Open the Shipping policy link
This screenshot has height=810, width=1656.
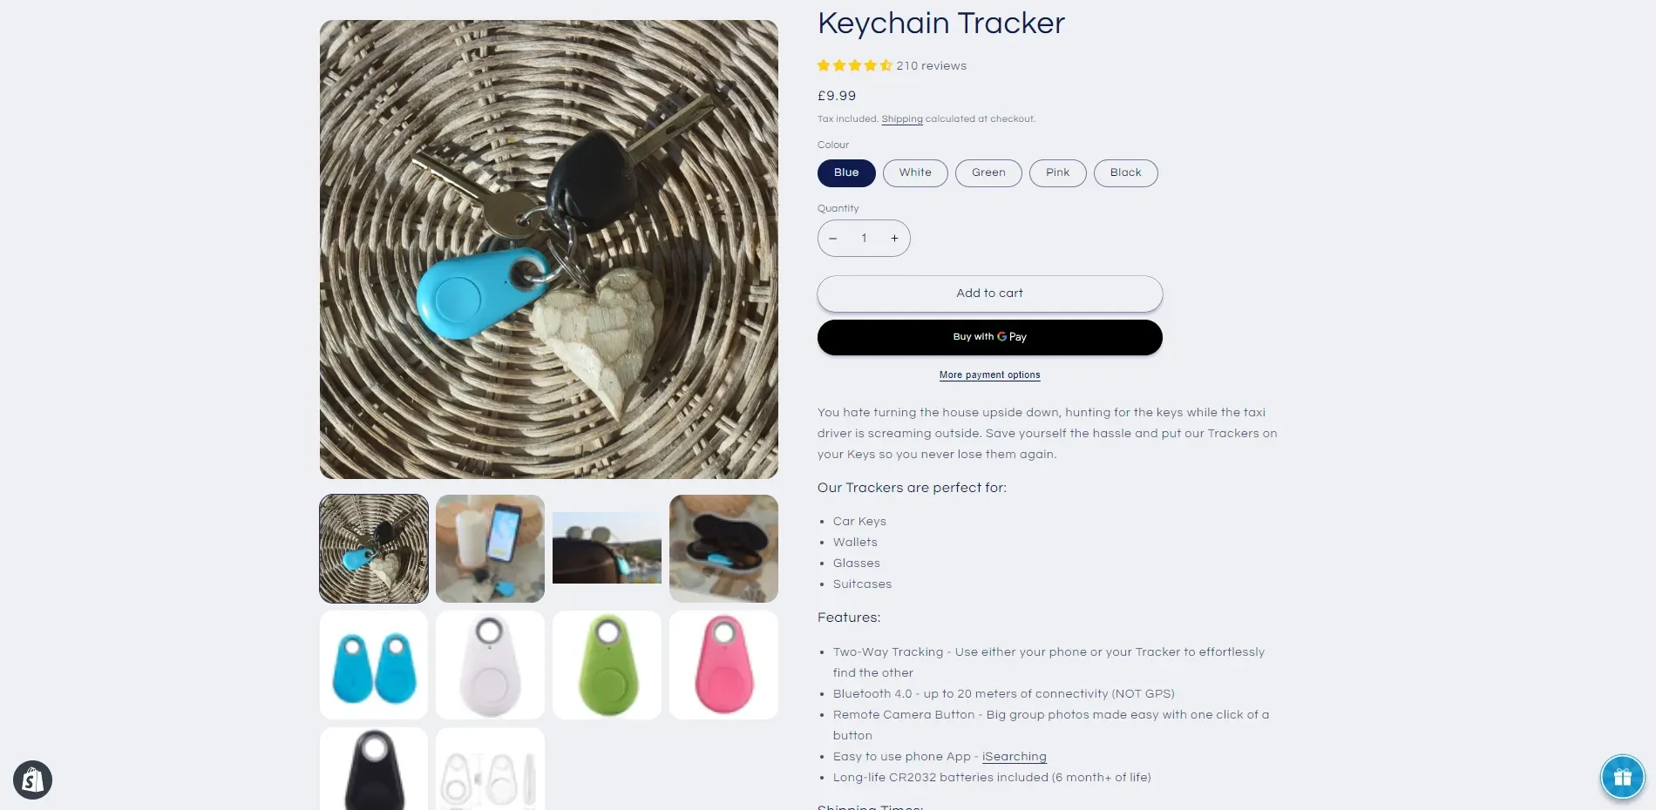tap(901, 119)
